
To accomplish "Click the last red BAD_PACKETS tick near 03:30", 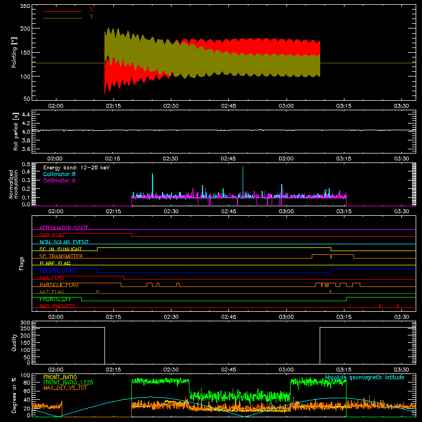I will 398,306.
